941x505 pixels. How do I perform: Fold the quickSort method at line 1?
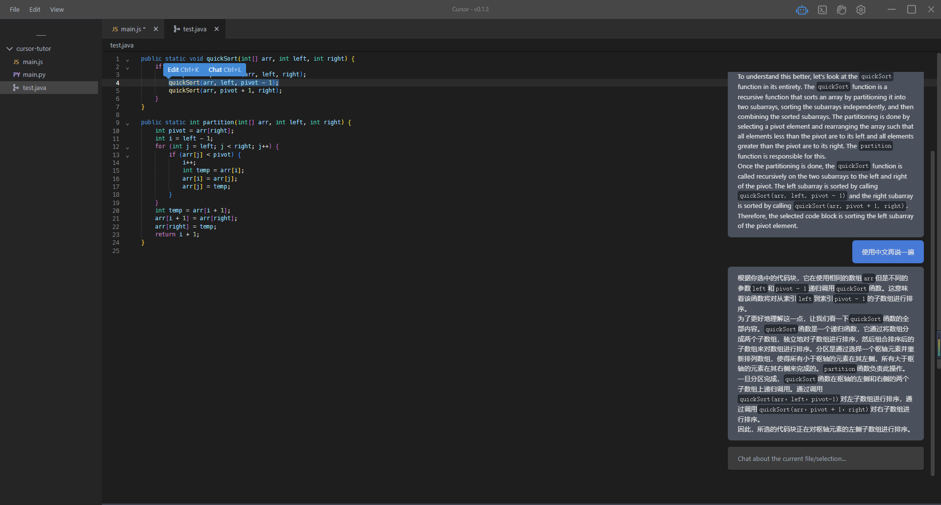point(127,60)
